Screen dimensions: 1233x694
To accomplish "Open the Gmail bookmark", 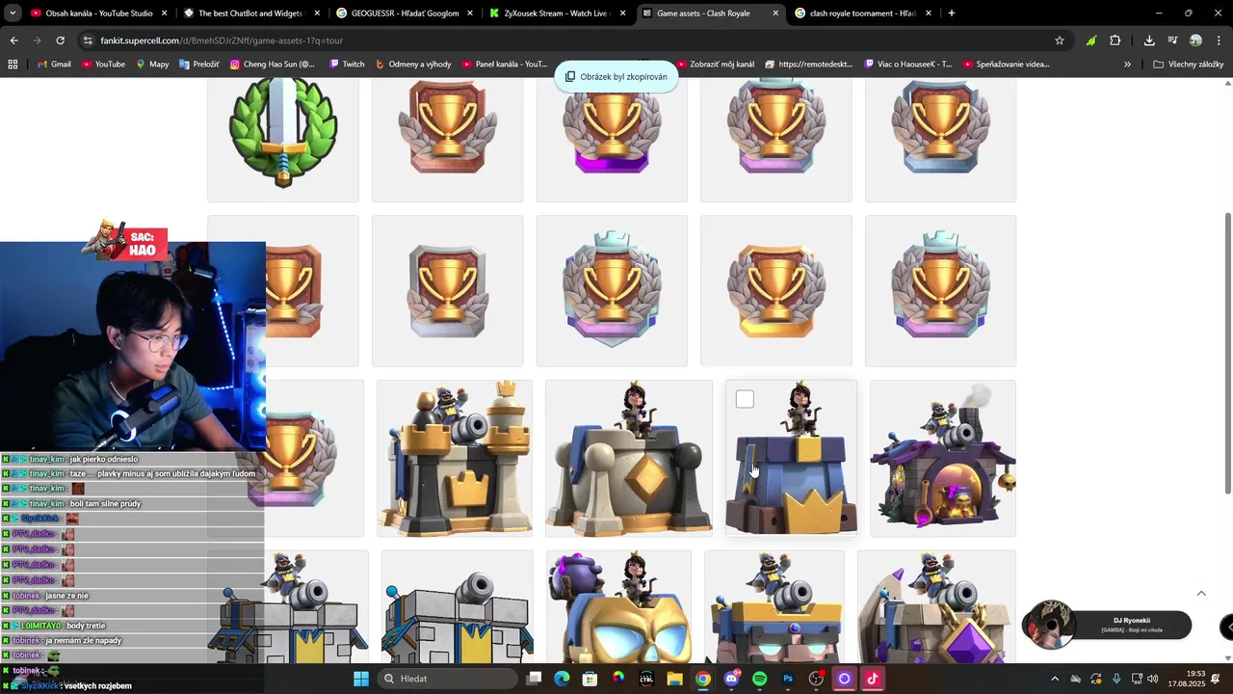I will [x=53, y=65].
